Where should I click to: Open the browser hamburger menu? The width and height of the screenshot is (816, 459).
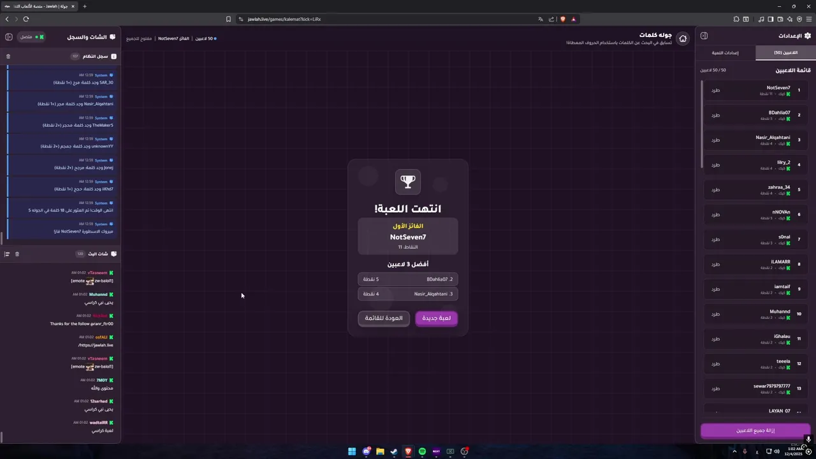[808, 19]
